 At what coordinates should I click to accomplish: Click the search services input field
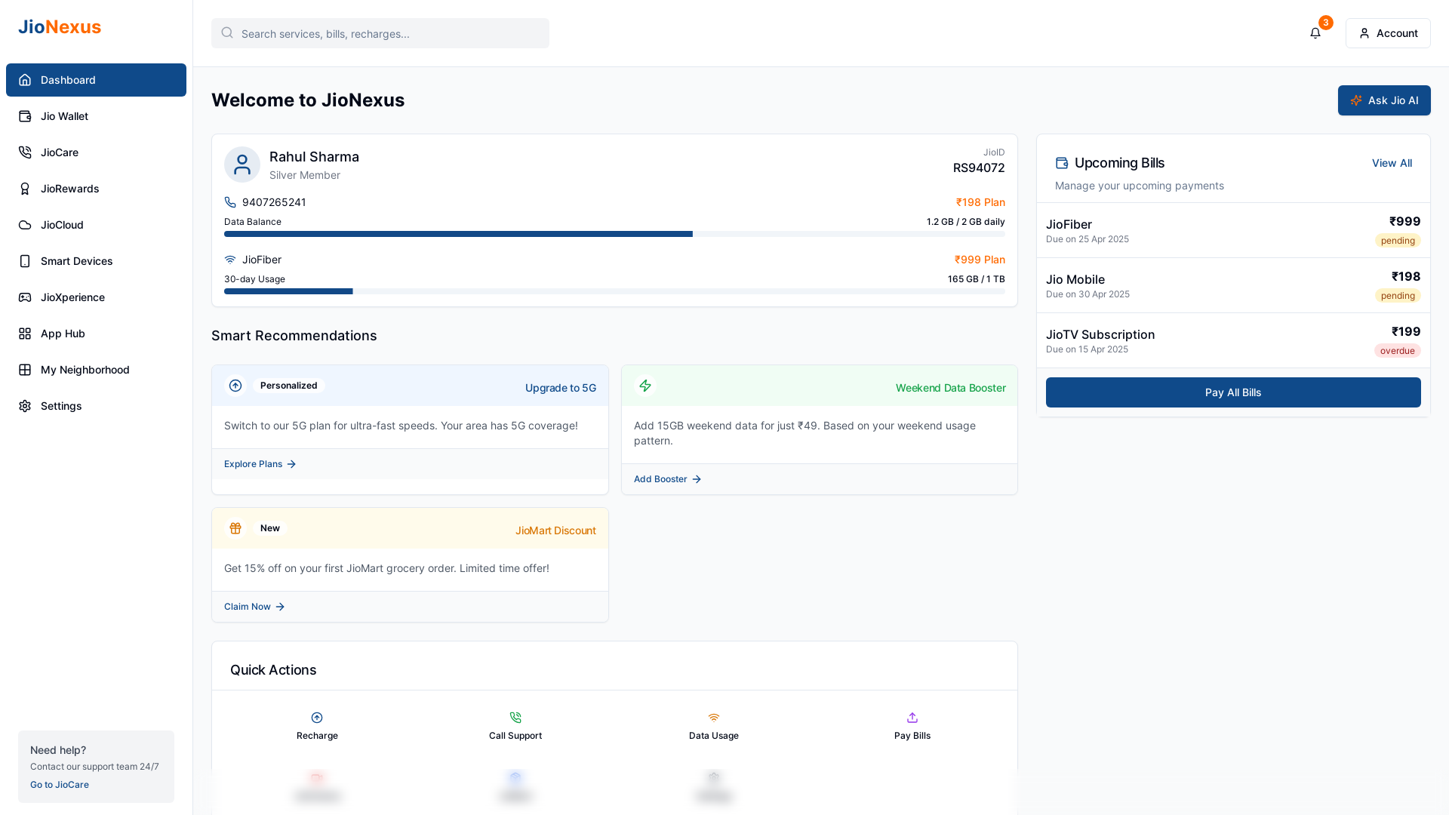(380, 33)
